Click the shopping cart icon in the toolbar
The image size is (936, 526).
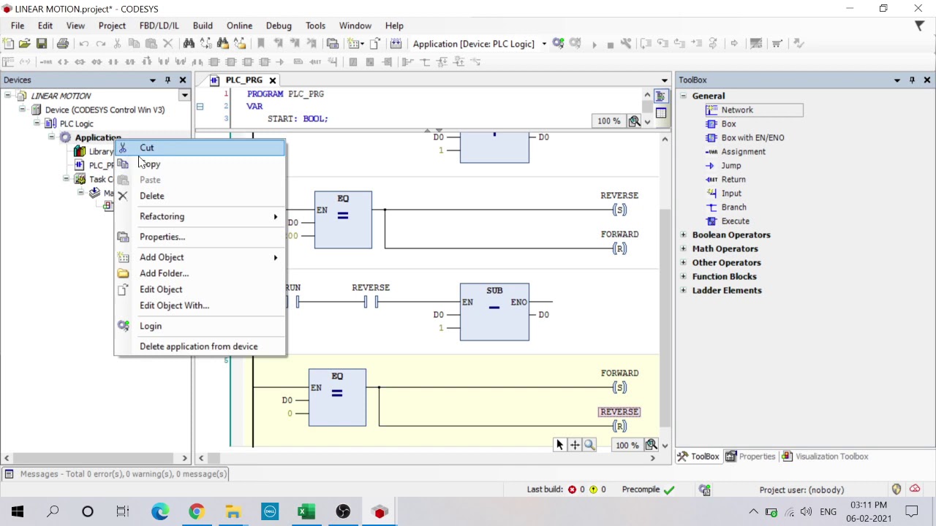pos(777,44)
